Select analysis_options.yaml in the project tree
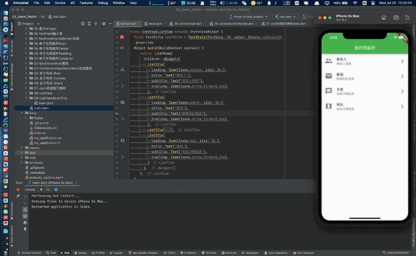This screenshot has width=416, height=256. point(46,177)
